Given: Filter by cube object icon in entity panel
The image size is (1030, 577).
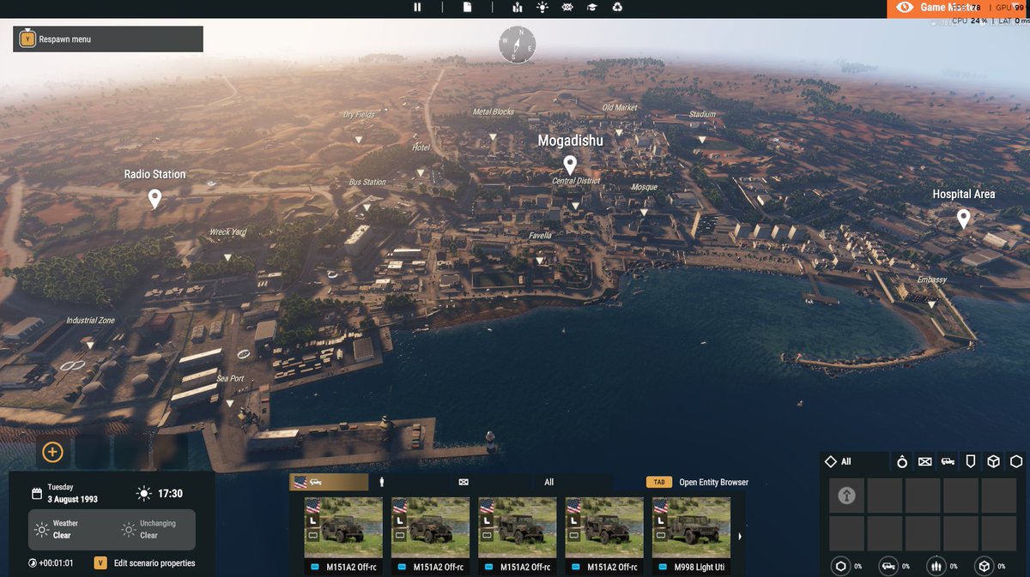Looking at the screenshot, I should (x=993, y=461).
